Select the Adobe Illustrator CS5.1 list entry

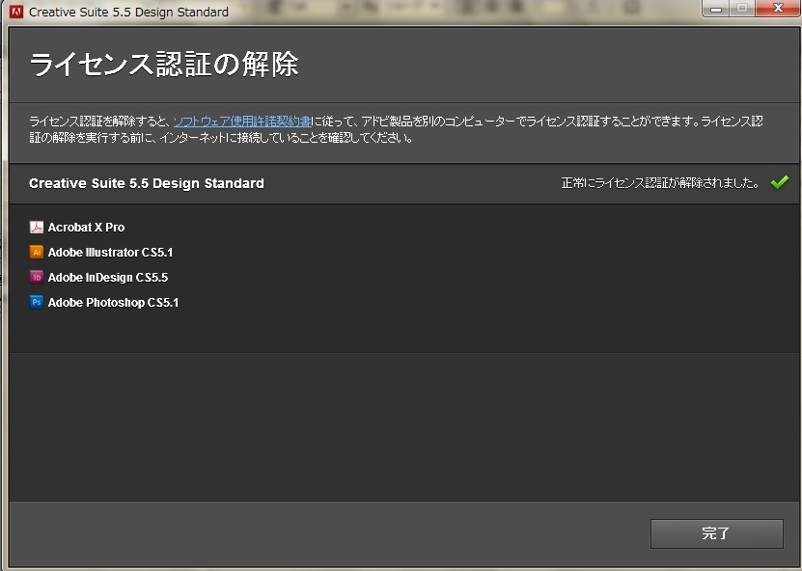[x=113, y=252]
